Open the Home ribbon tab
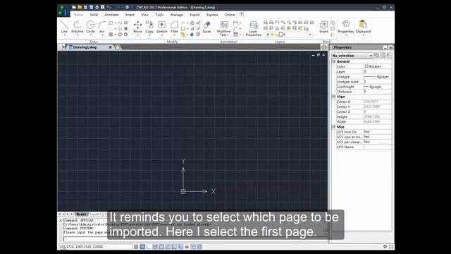 click(78, 15)
